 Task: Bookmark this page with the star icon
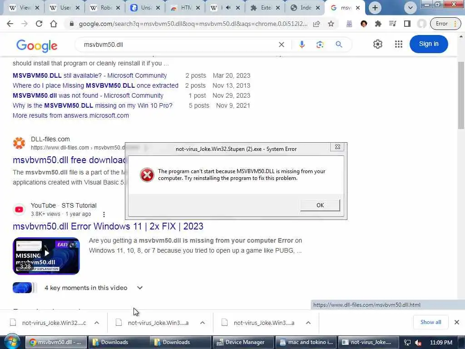(x=331, y=24)
